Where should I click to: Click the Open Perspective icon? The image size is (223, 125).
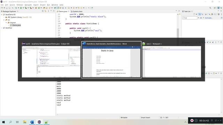click(215, 8)
